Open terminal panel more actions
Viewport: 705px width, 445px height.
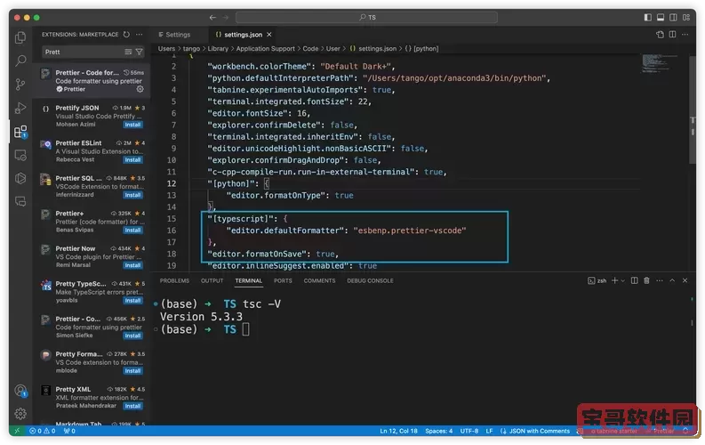pyautogui.click(x=660, y=280)
